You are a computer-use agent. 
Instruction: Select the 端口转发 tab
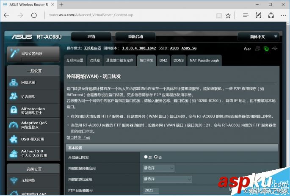tap(146, 60)
